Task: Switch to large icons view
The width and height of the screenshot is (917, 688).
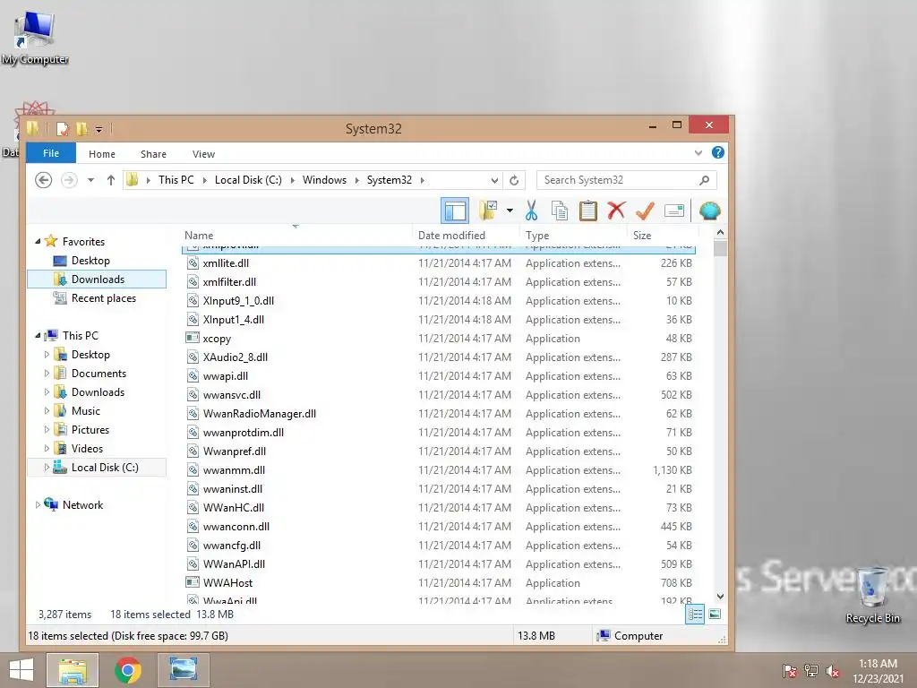Action: [x=715, y=615]
